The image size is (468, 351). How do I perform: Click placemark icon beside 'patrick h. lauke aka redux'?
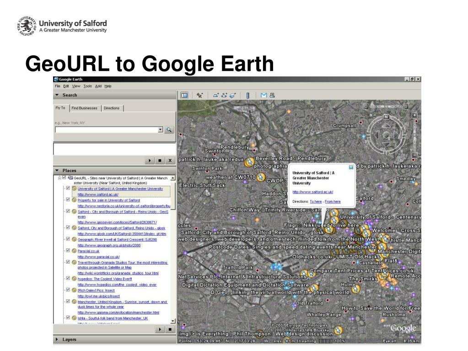(249, 162)
